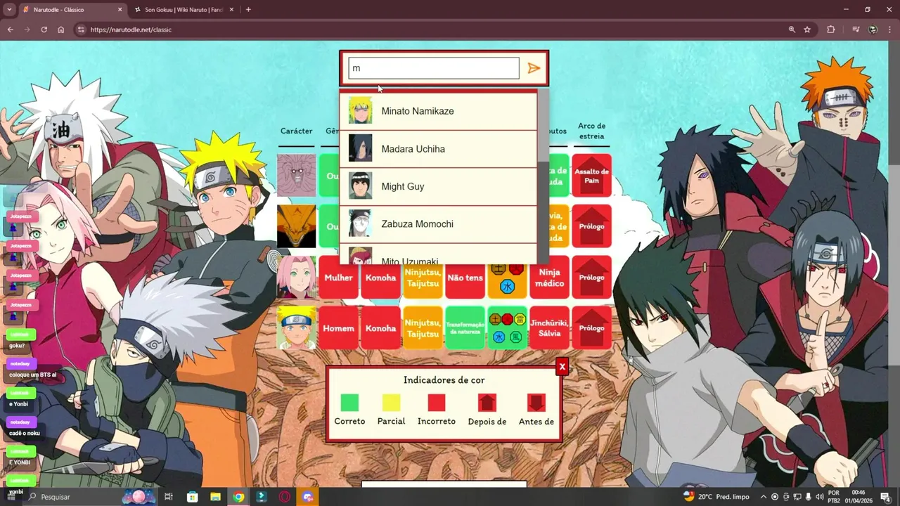900x506 pixels.
Task: Close the color indicators legend
Action: coord(562,367)
